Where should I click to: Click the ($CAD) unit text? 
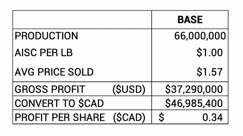129,117
